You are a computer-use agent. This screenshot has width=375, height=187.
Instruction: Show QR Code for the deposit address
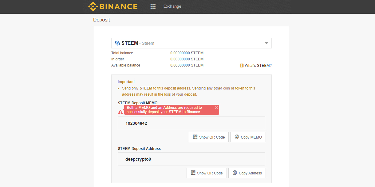[207, 173]
